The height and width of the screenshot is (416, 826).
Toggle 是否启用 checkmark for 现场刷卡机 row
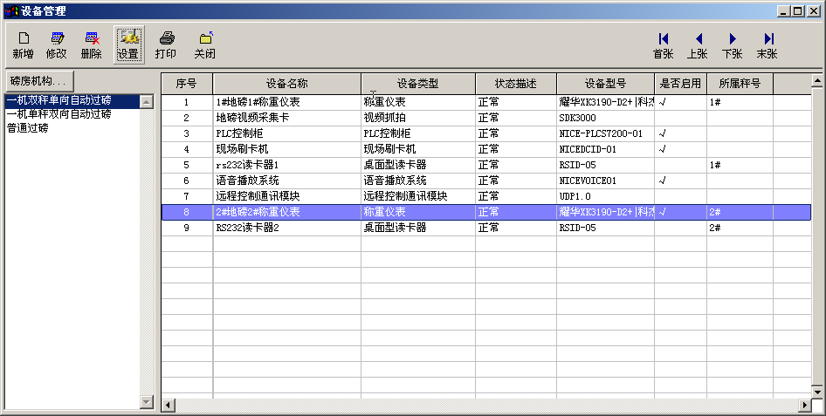[x=663, y=149]
